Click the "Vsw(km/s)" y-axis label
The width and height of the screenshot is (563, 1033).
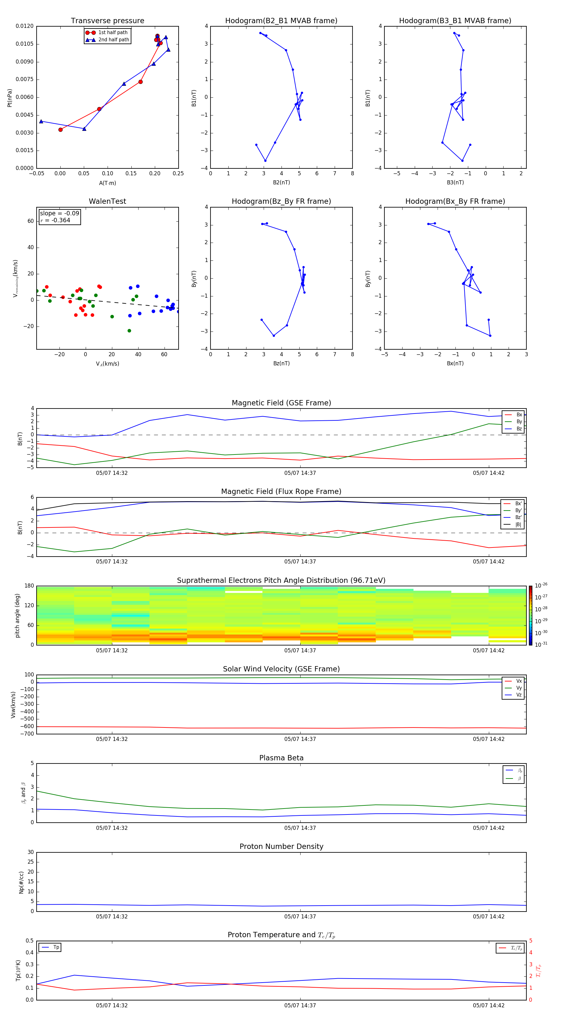pos(13,705)
